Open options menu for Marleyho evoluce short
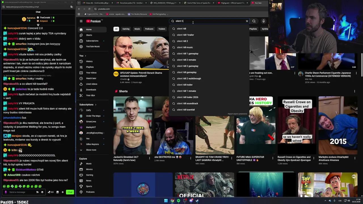The width and height of the screenshot is (363, 204). click(354, 158)
